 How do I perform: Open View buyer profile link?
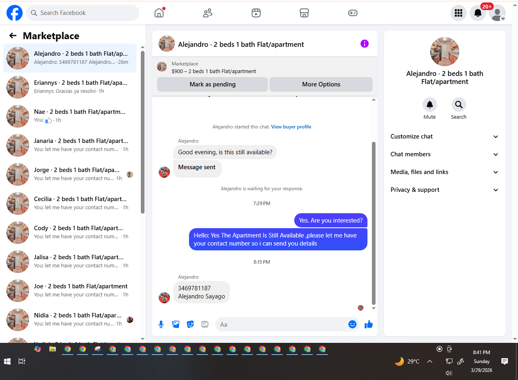291,127
